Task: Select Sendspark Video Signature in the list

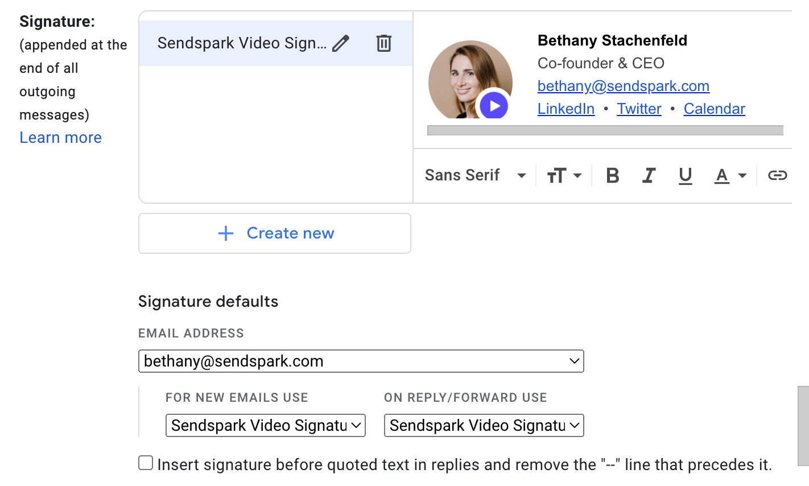Action: pyautogui.click(x=242, y=43)
